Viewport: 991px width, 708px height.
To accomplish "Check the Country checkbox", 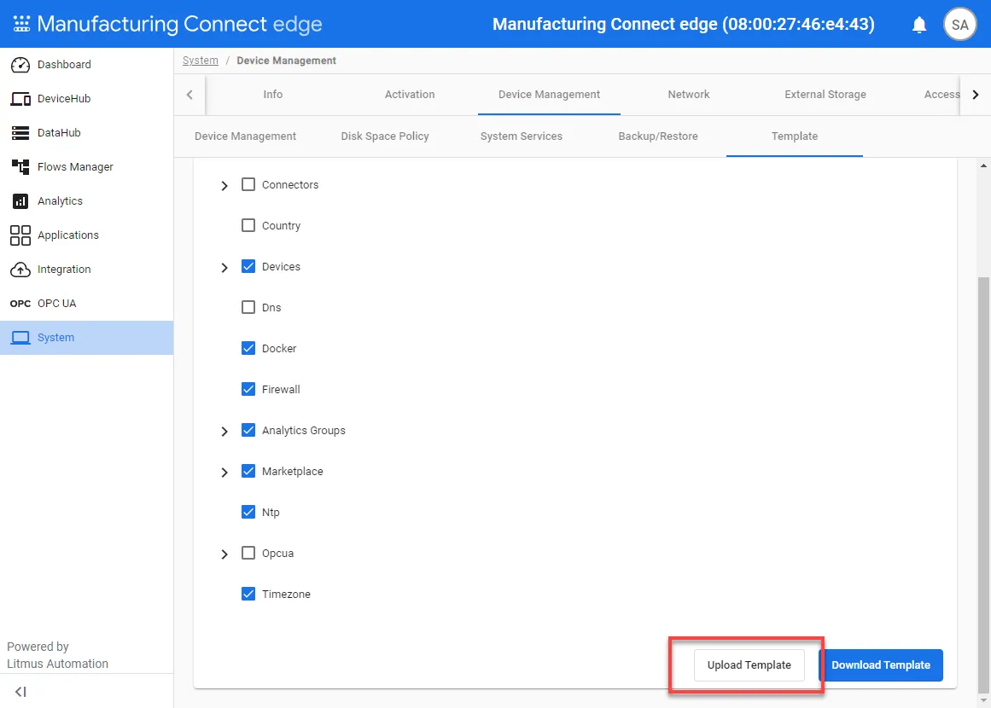I will (x=248, y=225).
